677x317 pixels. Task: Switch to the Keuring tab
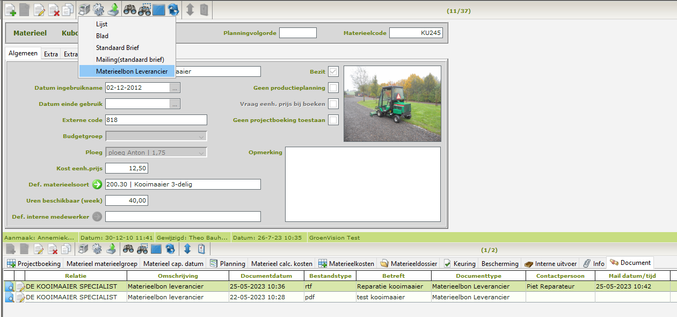click(x=460, y=263)
